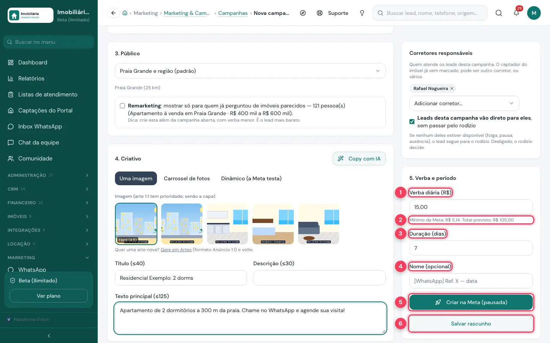
Task: Collapse the sidebar with the bottom chevron
Action: [x=49, y=336]
